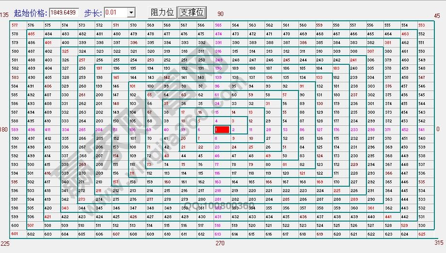Click cell 37 in the grid
446x253 pixels.
[x=166, y=104]
